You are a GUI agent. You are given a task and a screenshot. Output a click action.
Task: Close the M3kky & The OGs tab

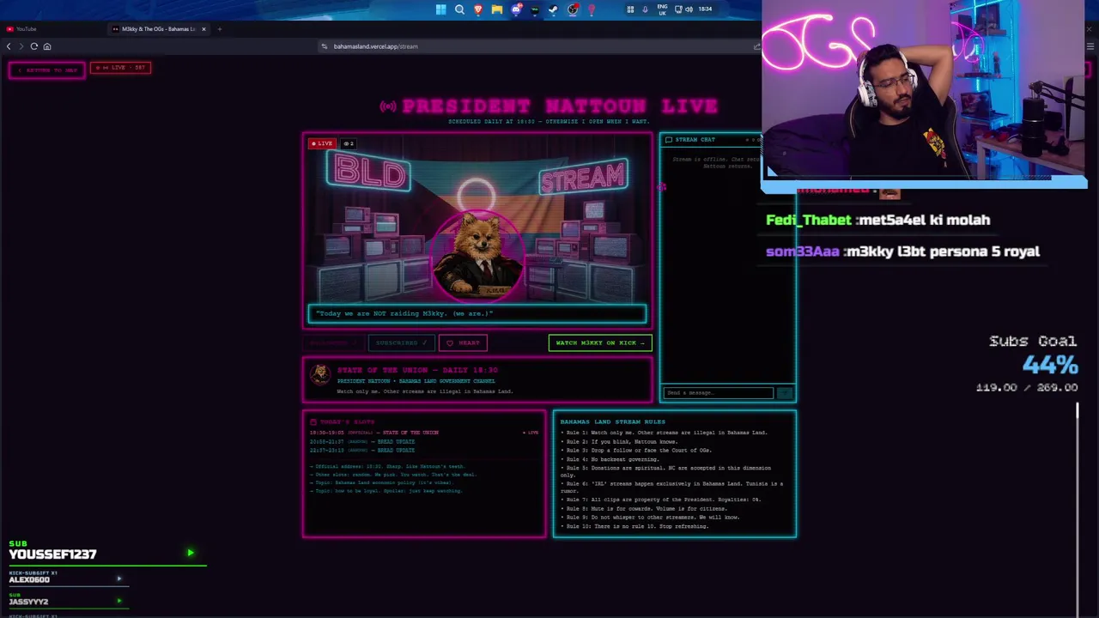(x=203, y=29)
